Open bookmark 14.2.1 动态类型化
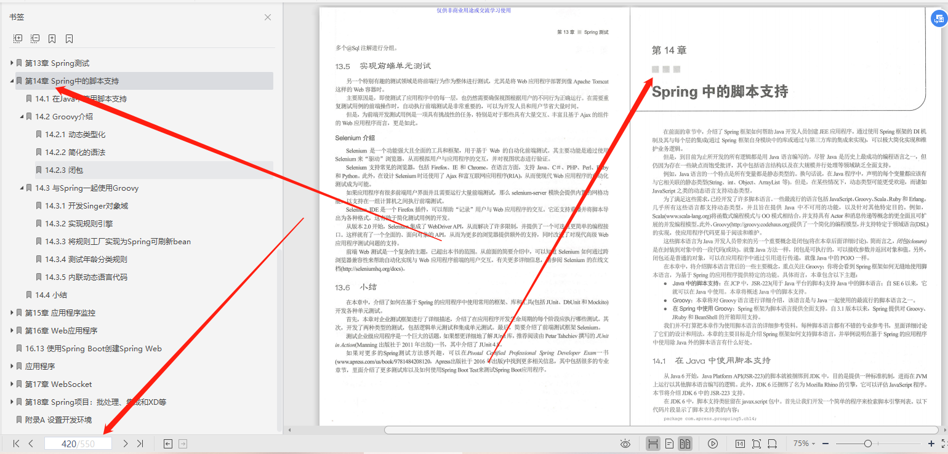The image size is (948, 454). [75, 135]
